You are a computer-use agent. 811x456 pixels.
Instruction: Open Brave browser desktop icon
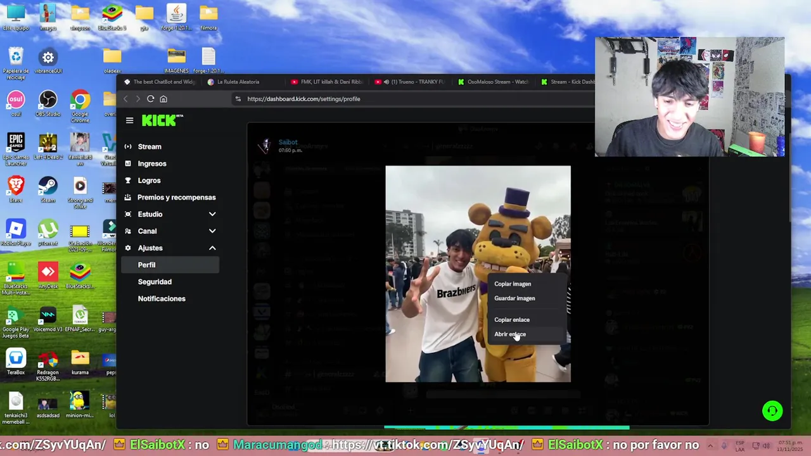[16, 190]
